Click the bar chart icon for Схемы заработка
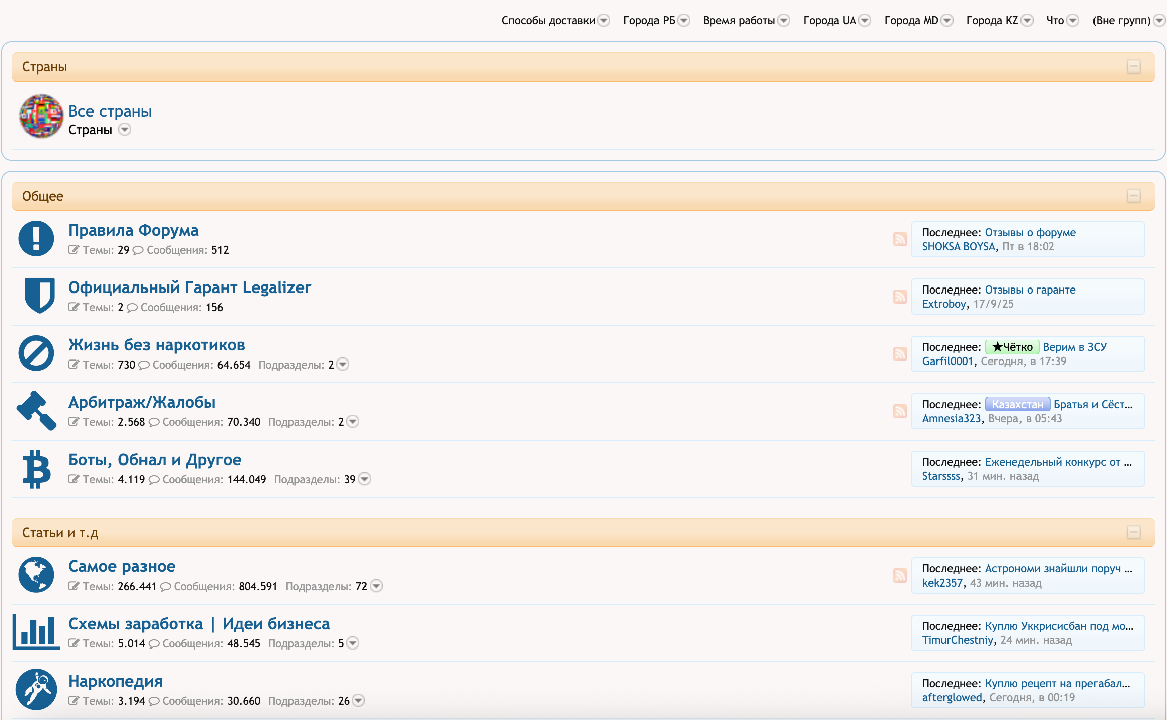 tap(36, 632)
